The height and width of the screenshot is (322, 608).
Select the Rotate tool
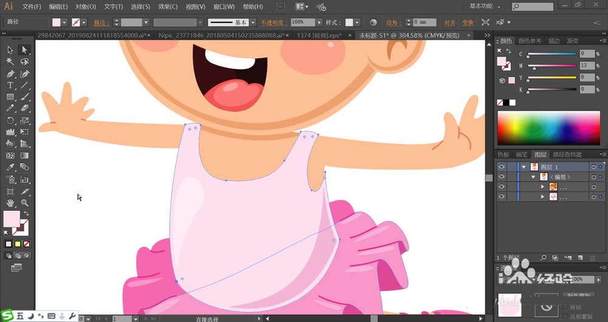tap(10, 120)
